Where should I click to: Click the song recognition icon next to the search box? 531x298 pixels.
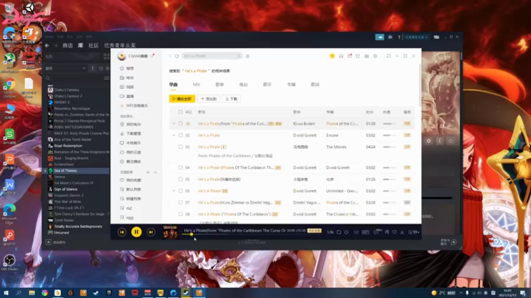click(x=248, y=56)
